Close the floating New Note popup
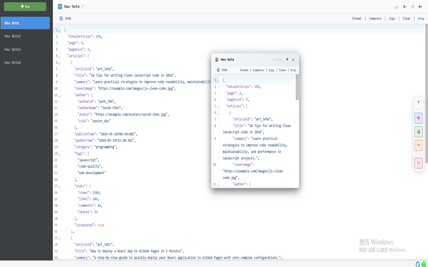Image resolution: width=428 pixels, height=267 pixels. (293, 60)
